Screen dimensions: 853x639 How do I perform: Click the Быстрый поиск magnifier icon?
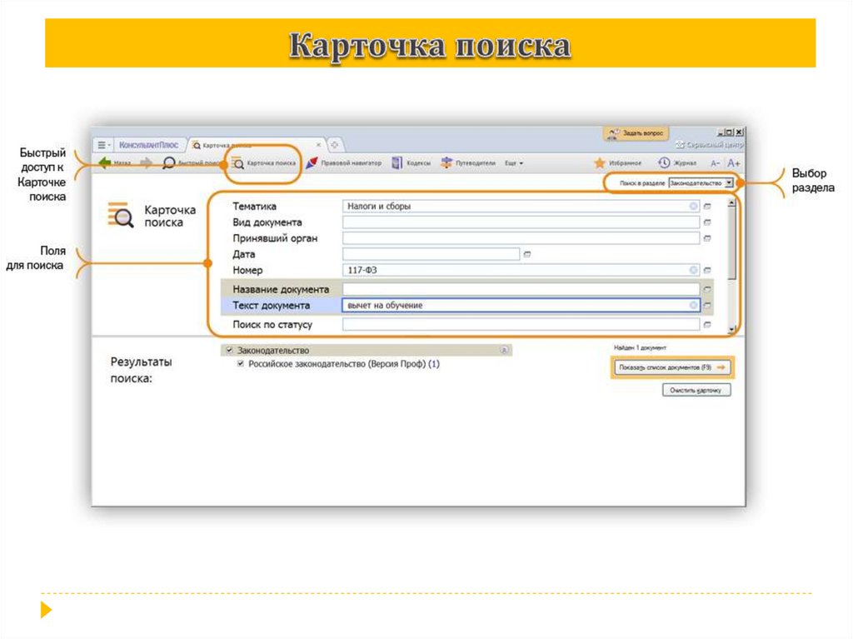coord(168,162)
